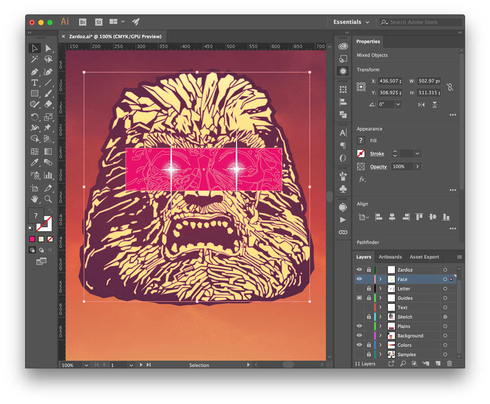Select the Scale tool
Viewport: 490px width, 404px height.
tap(48, 117)
